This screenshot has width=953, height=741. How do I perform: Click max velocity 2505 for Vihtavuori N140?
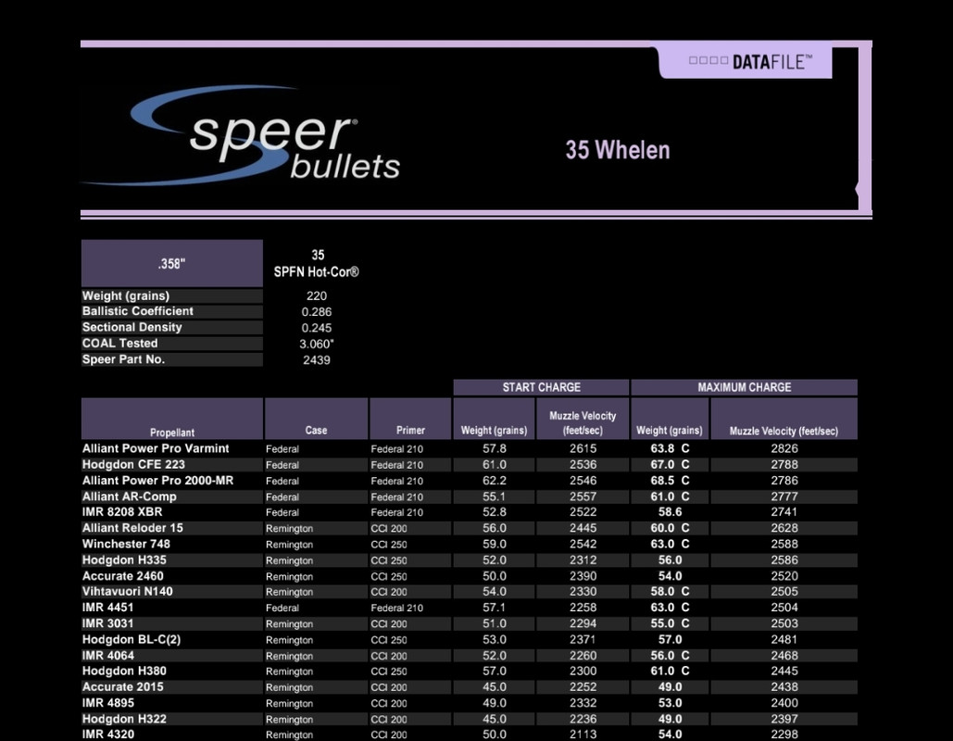coord(784,592)
